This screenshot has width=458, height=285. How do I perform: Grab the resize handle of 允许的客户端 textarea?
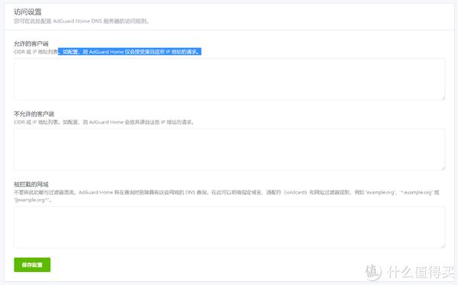pos(443,98)
